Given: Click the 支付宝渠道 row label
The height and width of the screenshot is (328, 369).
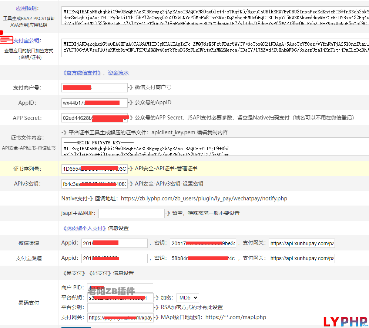Looking at the screenshot, I should [x=29, y=258].
